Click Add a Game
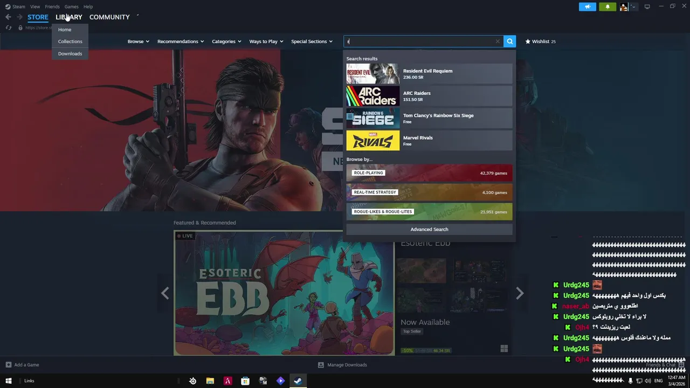 tap(22, 365)
